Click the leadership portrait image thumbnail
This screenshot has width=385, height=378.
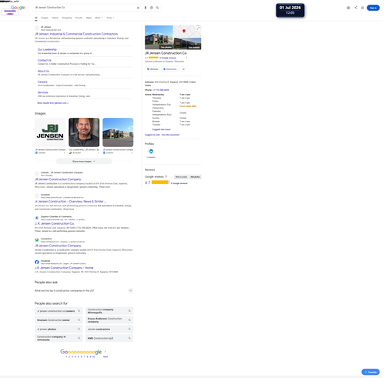pos(84,132)
